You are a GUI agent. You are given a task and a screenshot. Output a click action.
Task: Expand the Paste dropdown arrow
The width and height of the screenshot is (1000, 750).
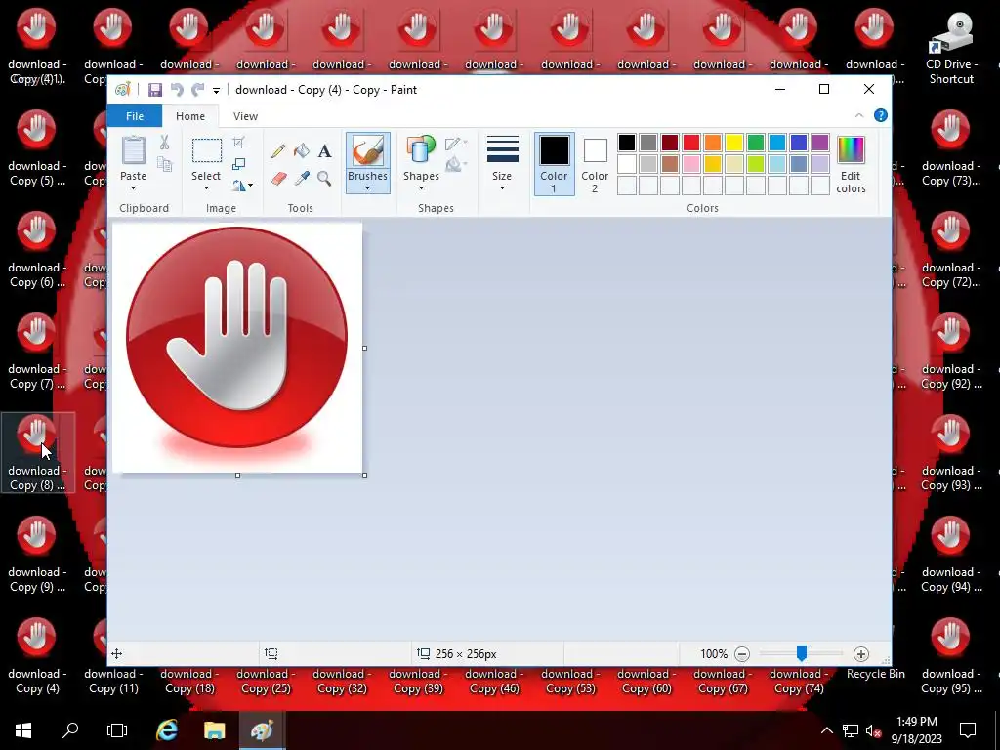tap(133, 188)
